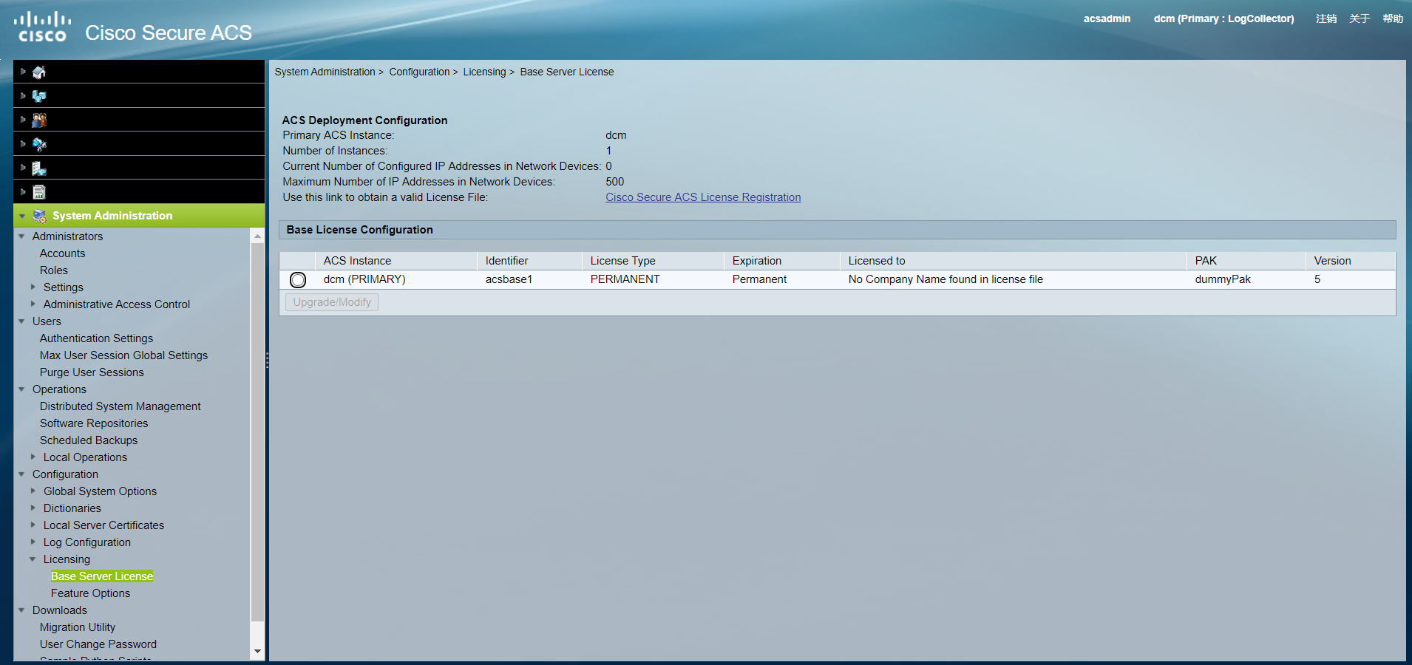
Task: Open Max User Session Global Settings
Action: [x=123, y=355]
